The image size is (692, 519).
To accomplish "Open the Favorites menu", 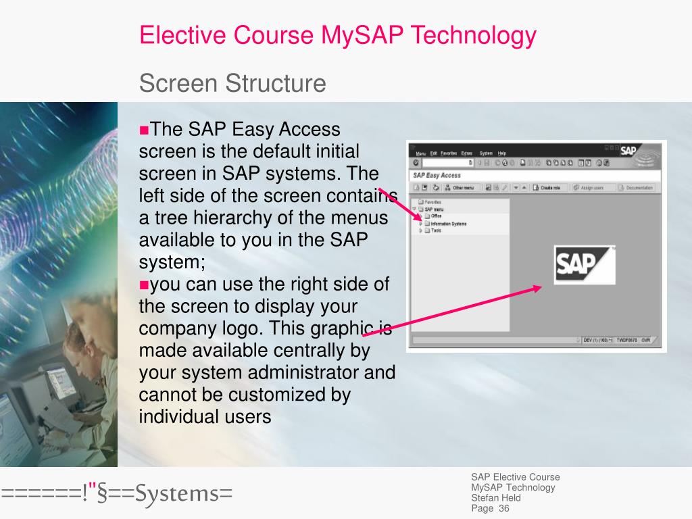I will [449, 153].
